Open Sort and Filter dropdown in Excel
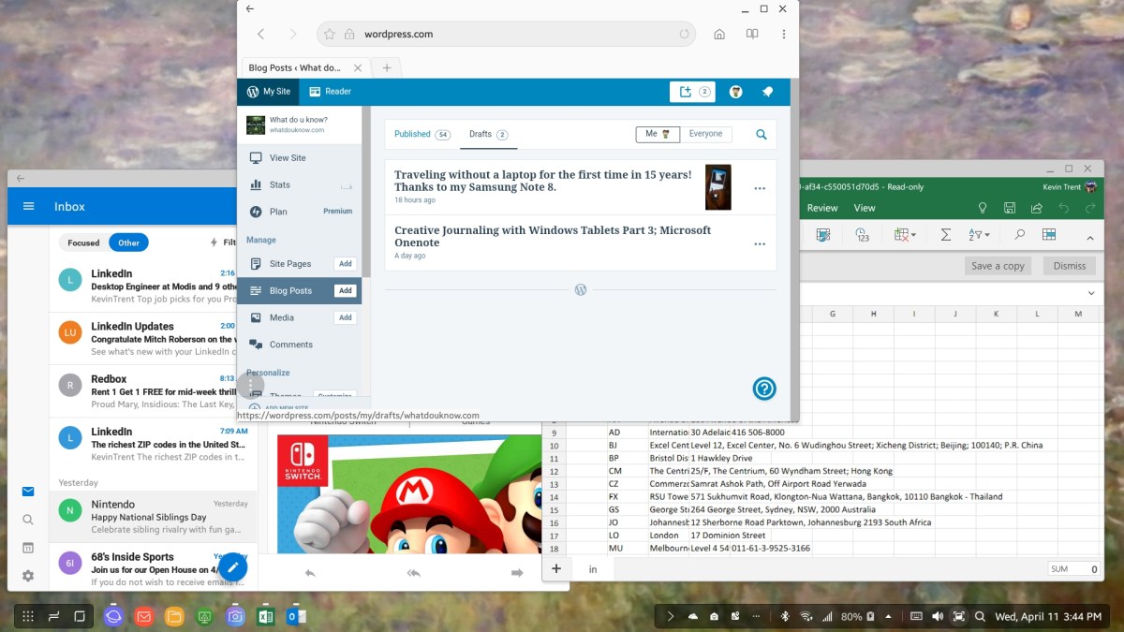1124x632 pixels. pyautogui.click(x=981, y=235)
